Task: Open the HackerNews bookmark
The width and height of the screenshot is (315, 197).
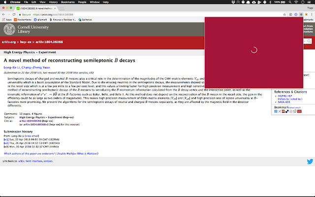Action: pos(23,20)
